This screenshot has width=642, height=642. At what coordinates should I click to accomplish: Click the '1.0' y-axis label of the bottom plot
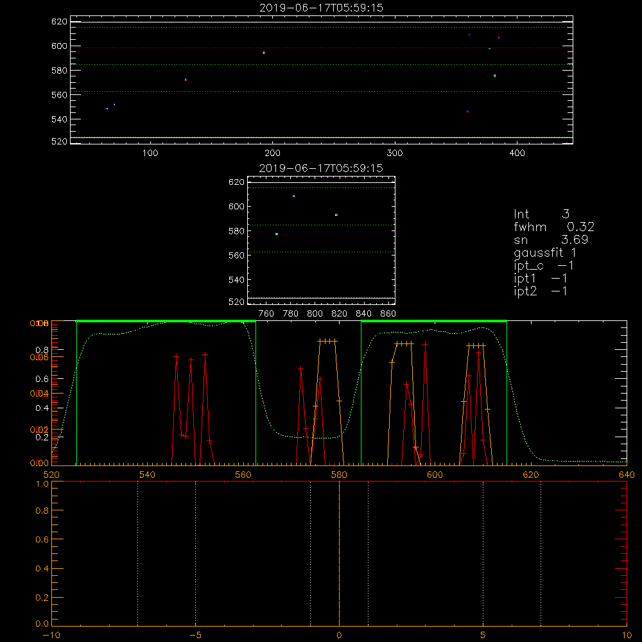click(x=42, y=484)
